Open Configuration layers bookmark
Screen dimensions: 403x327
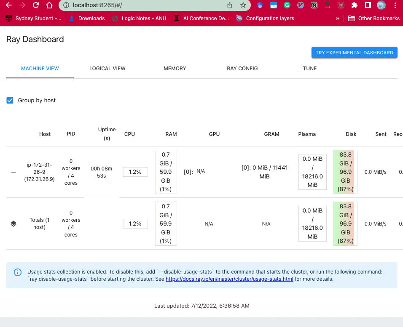click(265, 19)
